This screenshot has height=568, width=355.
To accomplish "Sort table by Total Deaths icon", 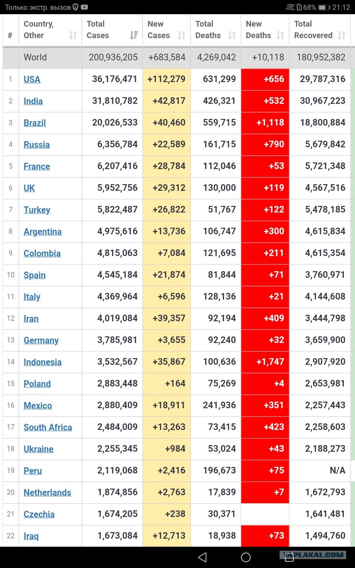I will tap(232, 35).
